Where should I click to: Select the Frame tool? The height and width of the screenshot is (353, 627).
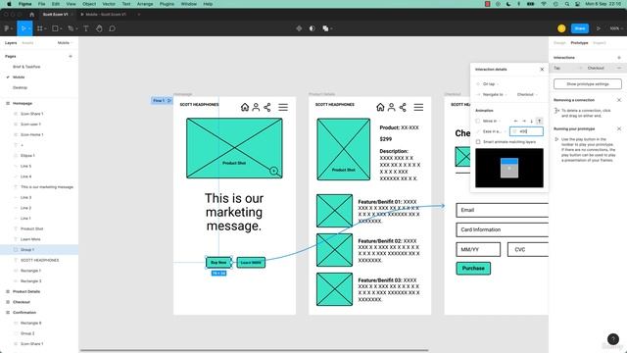point(40,28)
